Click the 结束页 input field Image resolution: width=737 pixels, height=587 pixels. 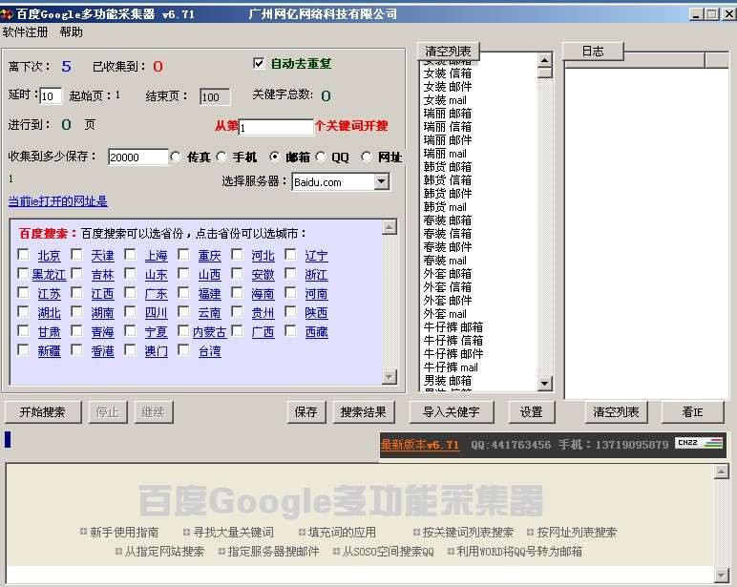click(215, 96)
